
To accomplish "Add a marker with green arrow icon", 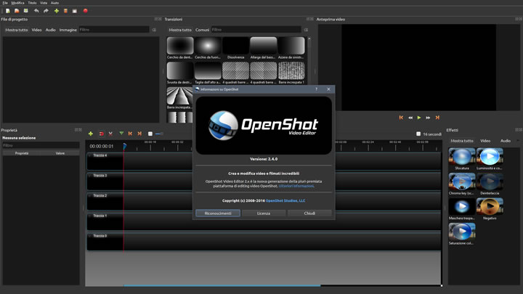I will (121, 134).
